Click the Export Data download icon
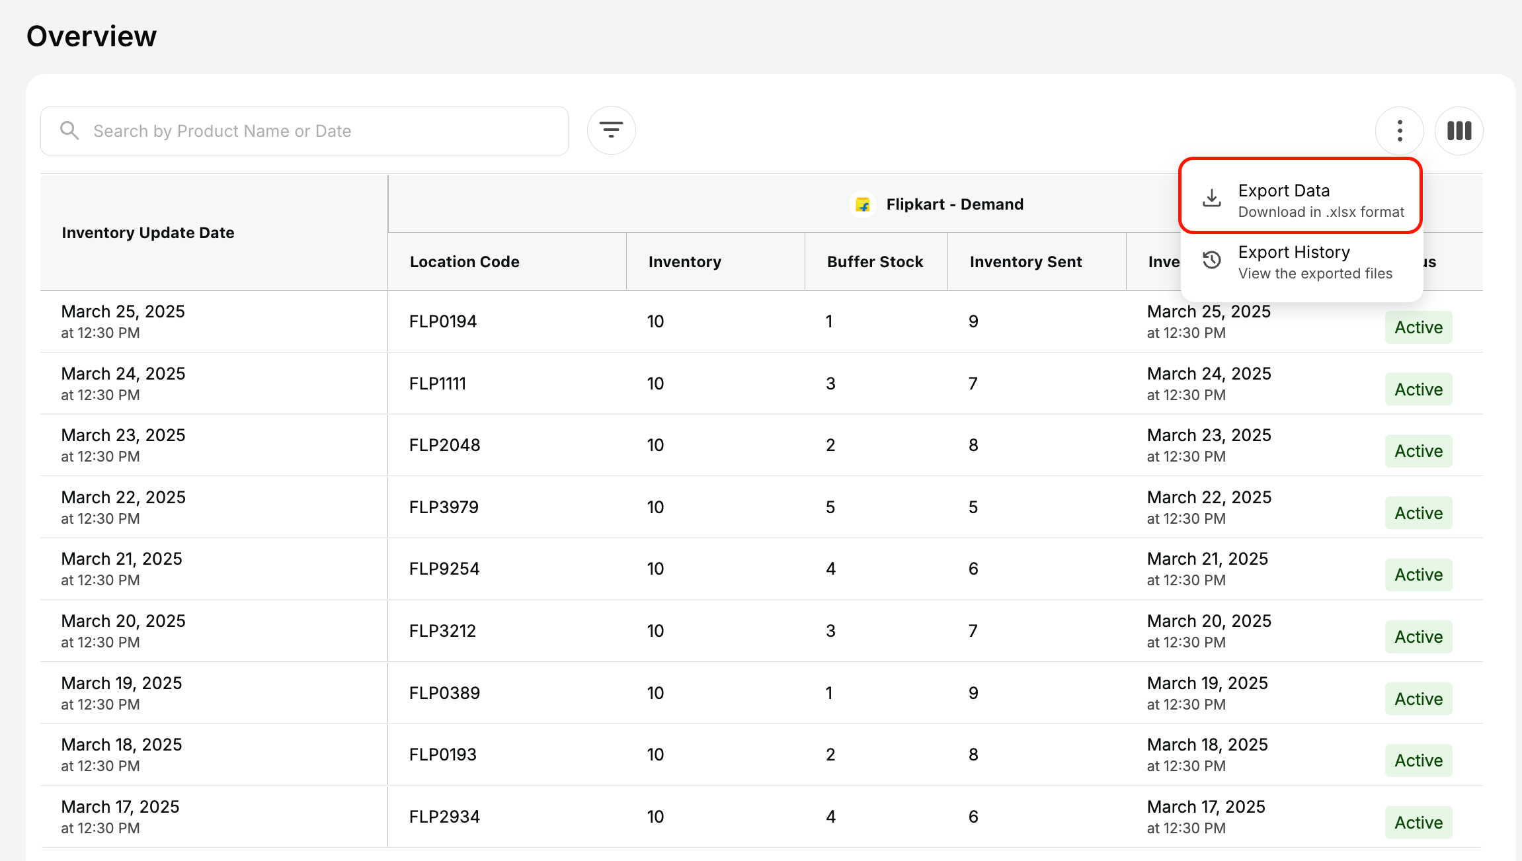Image resolution: width=1522 pixels, height=861 pixels. (1212, 198)
